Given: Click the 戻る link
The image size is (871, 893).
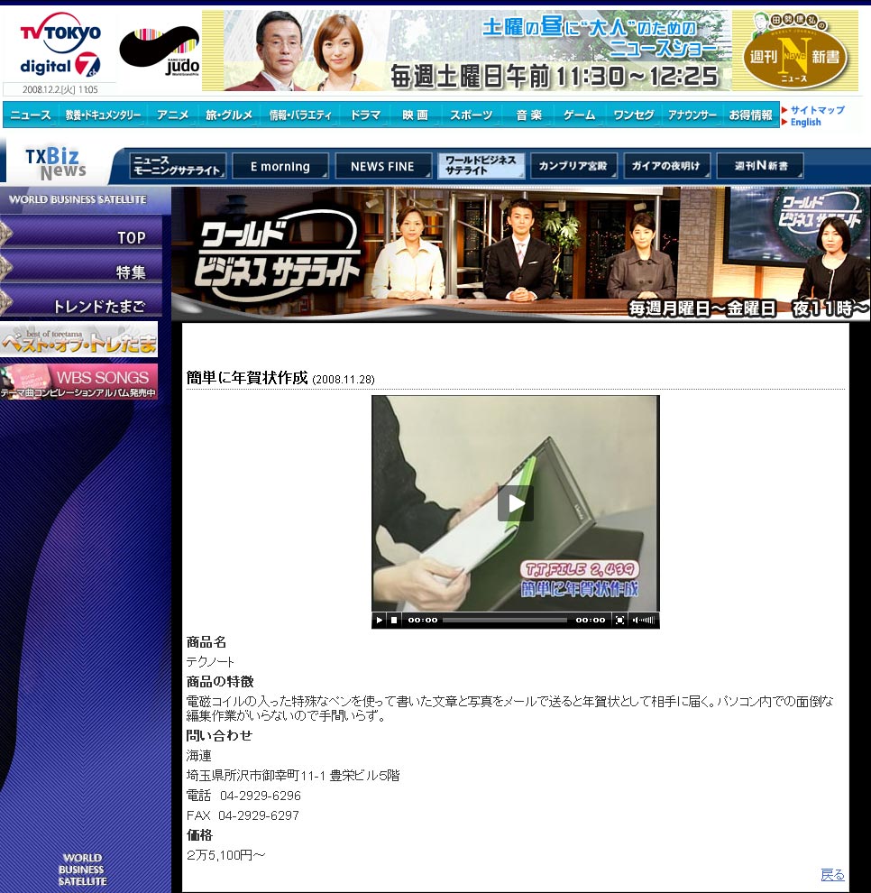Looking at the screenshot, I should pos(832,874).
